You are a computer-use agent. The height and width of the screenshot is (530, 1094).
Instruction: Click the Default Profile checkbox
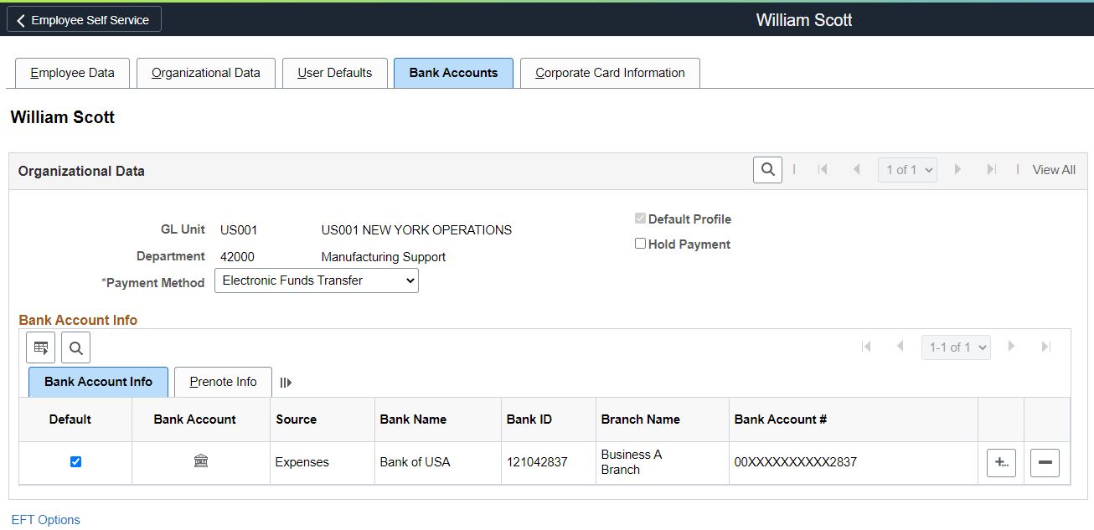tap(640, 218)
